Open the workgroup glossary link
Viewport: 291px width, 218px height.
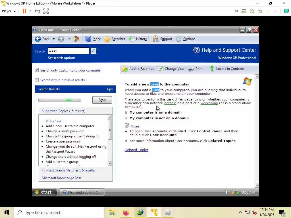tap(209, 103)
